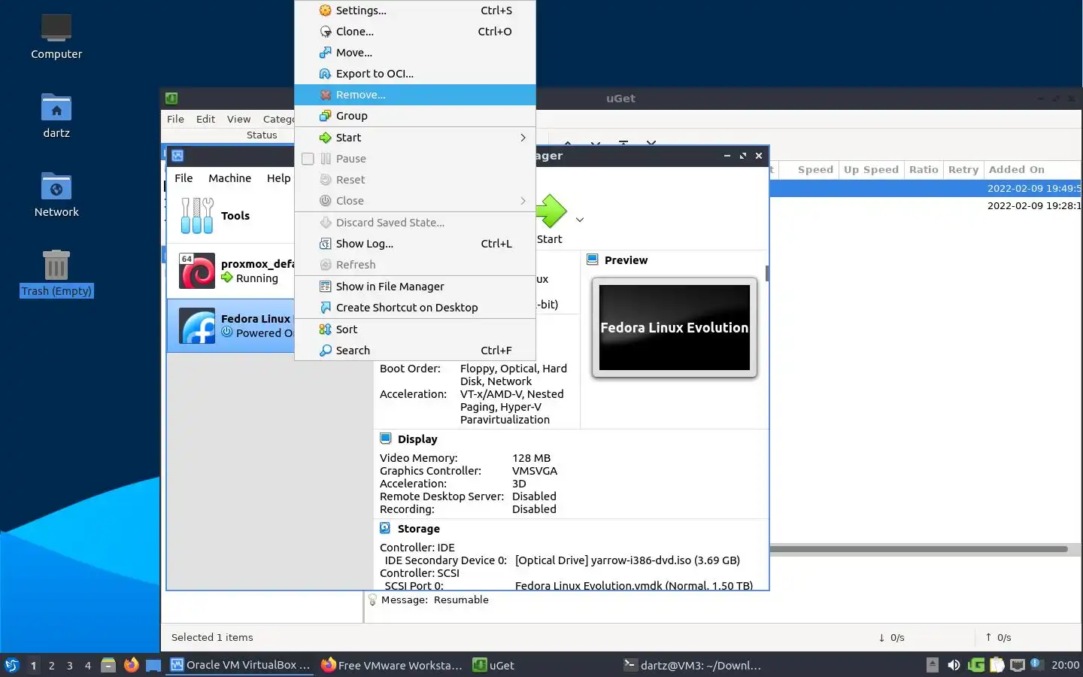Open the uGet View menu
This screenshot has width=1083, height=677.
click(238, 119)
